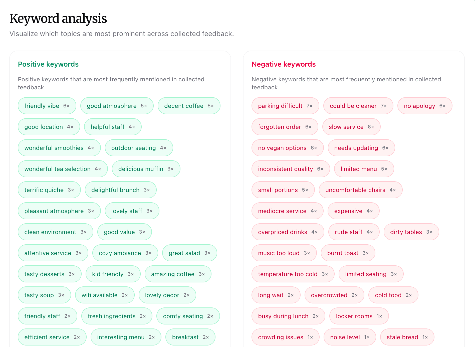
Task: Select the "cozy ambiance" keyword pill
Action: point(125,253)
